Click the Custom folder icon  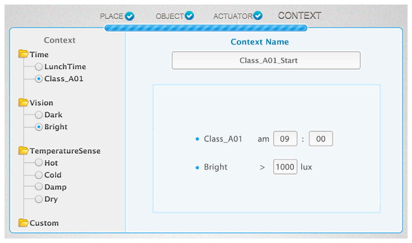point(23,223)
